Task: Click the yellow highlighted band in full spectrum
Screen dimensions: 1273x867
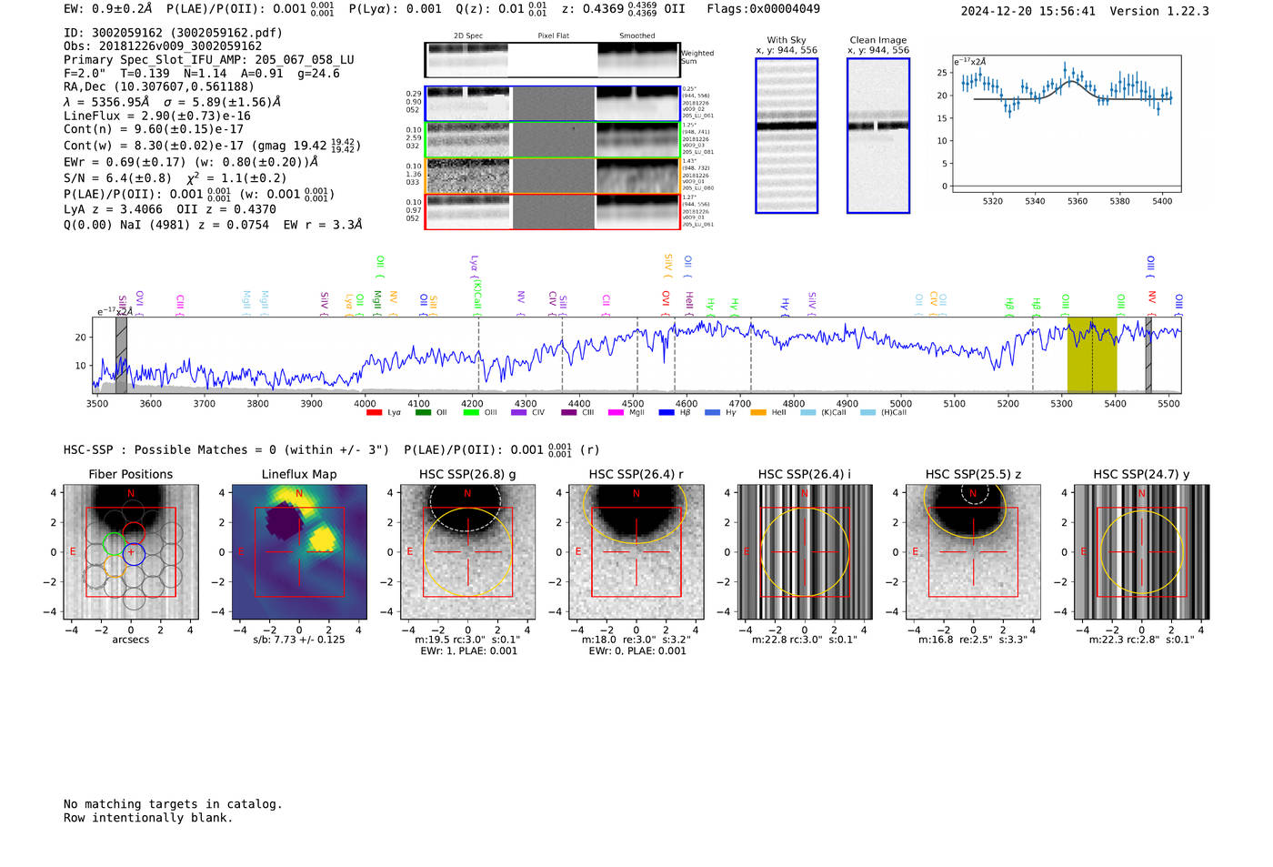Action: pyautogui.click(x=1092, y=355)
